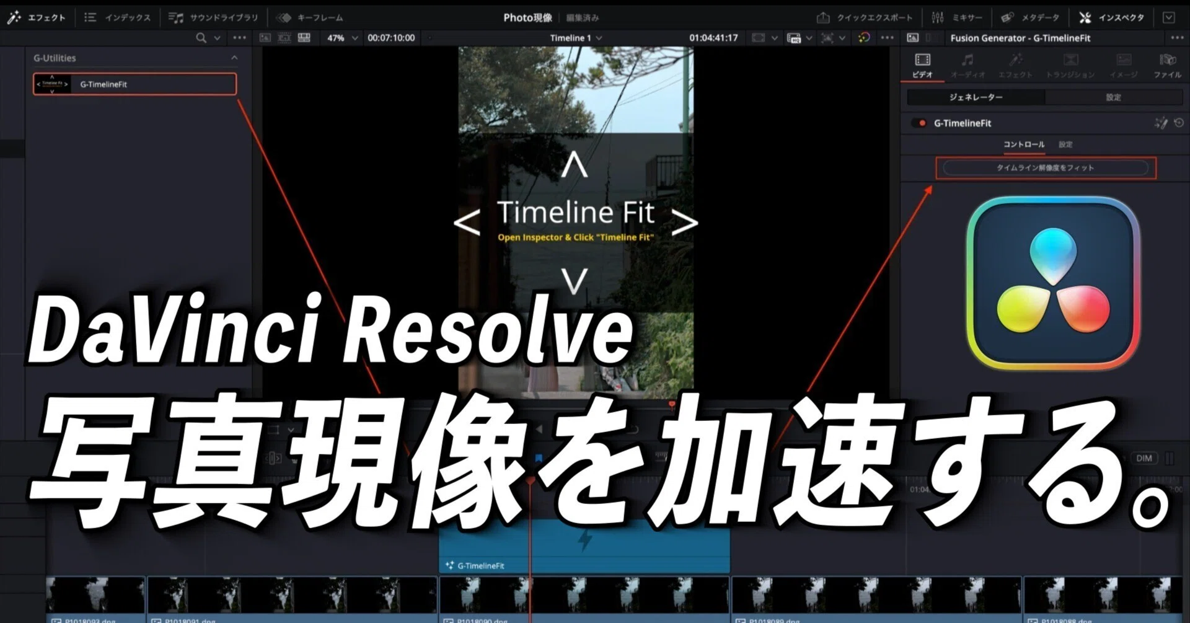
Task: Open inspector three-dot options menu
Action: tap(1177, 38)
